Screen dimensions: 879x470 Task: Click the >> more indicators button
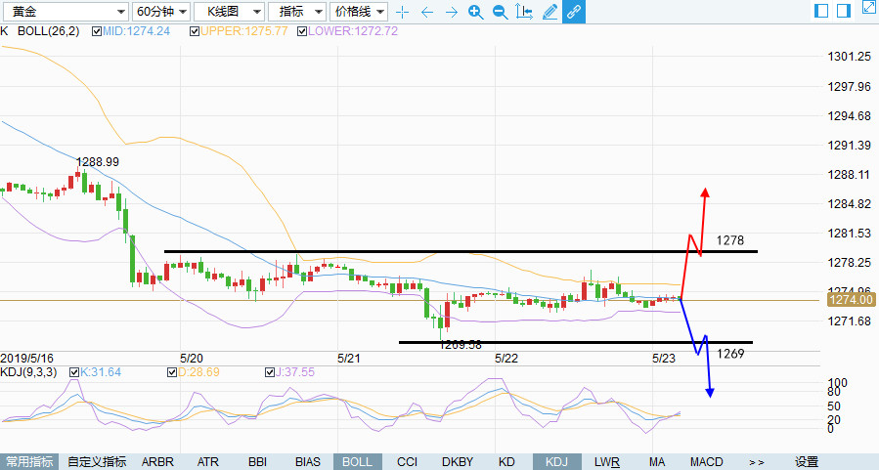(x=756, y=461)
